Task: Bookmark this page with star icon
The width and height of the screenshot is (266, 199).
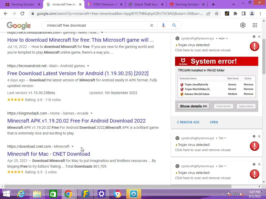Action: 217,14
